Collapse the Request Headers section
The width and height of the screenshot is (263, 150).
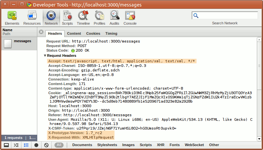coord(45,56)
